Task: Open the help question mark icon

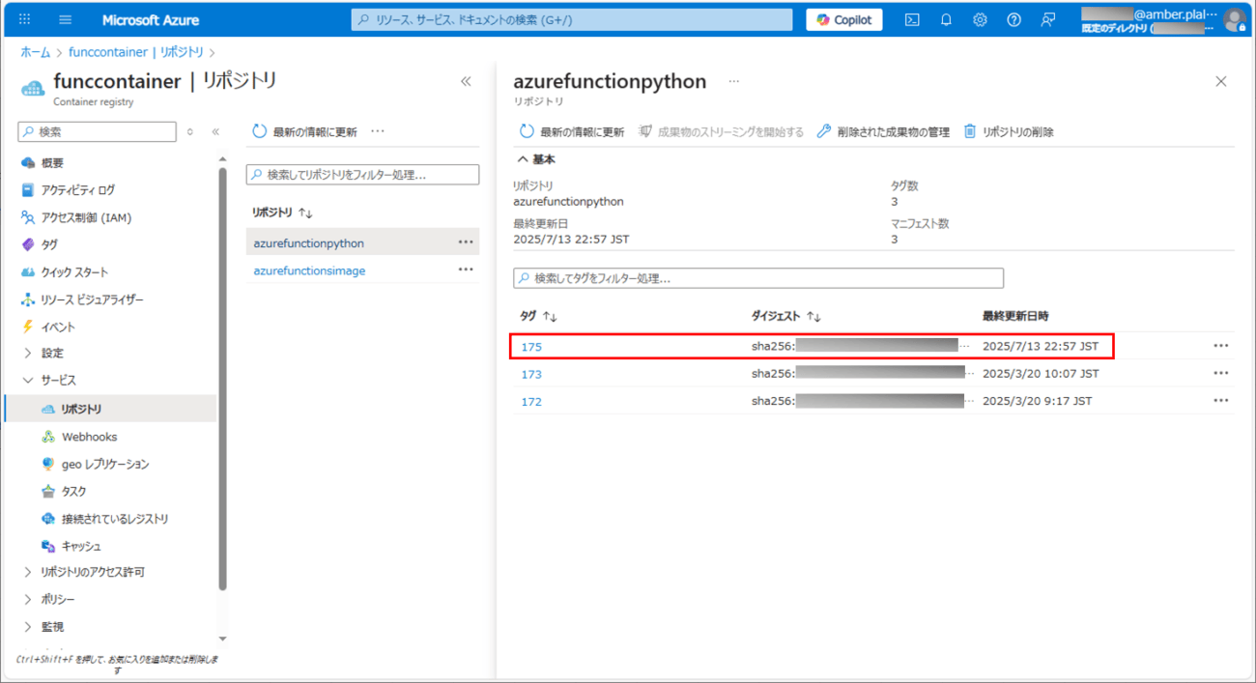Action: click(1013, 19)
